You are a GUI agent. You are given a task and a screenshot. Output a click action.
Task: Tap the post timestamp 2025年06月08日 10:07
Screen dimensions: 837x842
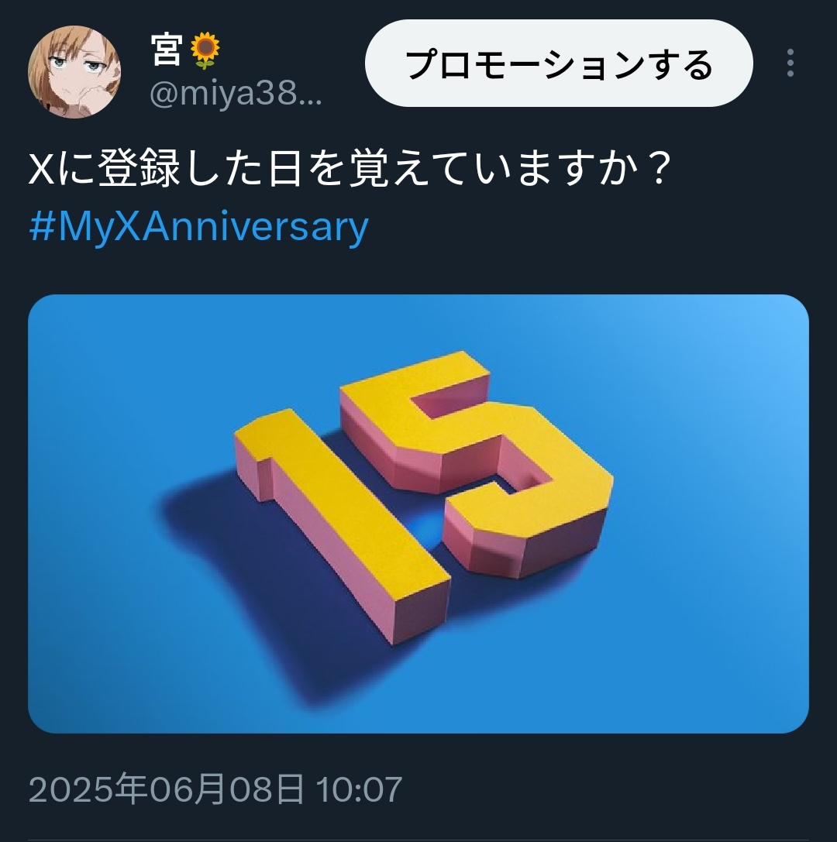point(215,789)
